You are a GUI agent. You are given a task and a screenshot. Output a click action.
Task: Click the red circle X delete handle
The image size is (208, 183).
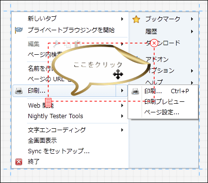(154, 43)
